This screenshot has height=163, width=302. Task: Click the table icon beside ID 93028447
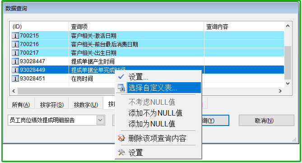click(15, 61)
